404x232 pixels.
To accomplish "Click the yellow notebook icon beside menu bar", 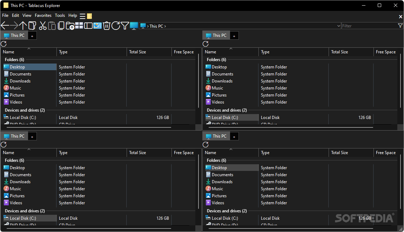I will tap(89, 16).
